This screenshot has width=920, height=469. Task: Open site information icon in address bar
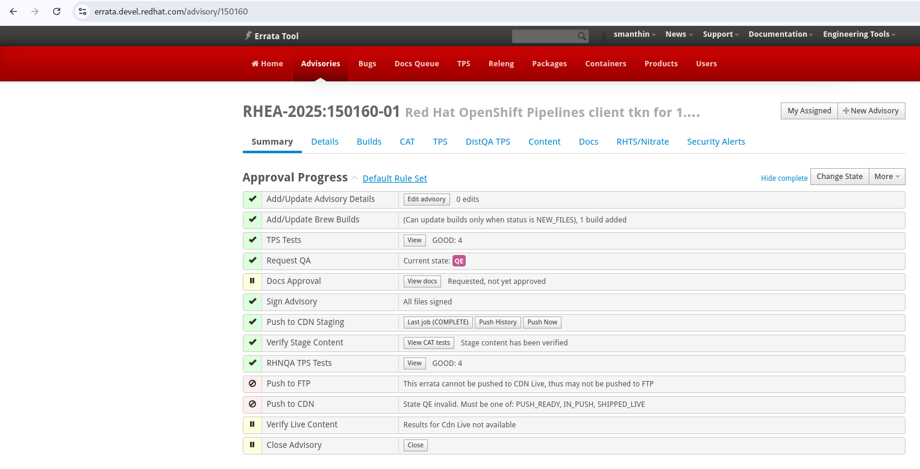(x=83, y=11)
